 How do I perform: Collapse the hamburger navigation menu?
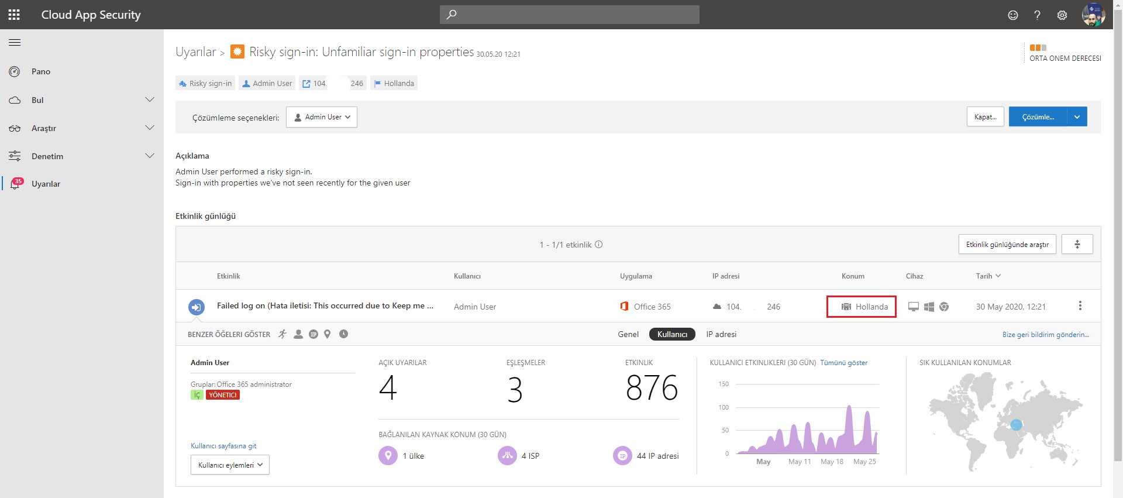pyautogui.click(x=15, y=42)
